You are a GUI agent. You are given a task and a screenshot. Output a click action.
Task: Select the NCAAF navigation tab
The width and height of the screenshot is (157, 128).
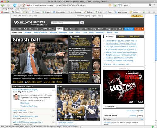[52, 29]
